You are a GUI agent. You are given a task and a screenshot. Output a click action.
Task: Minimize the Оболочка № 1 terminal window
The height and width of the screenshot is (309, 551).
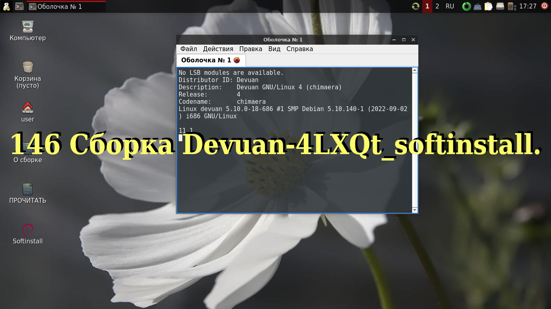tap(394, 40)
